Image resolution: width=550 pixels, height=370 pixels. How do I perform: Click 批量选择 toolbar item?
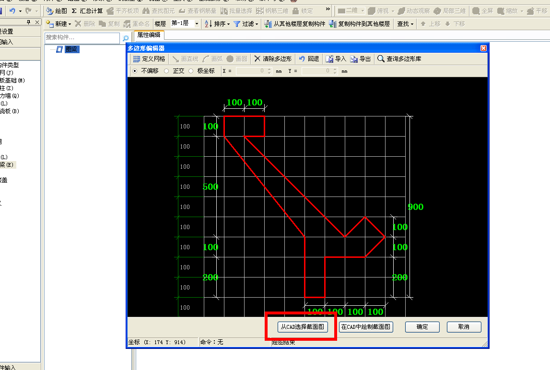(236, 11)
